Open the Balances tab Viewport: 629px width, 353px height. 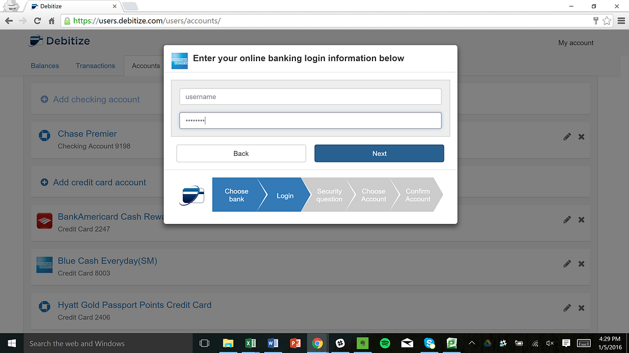coord(45,66)
